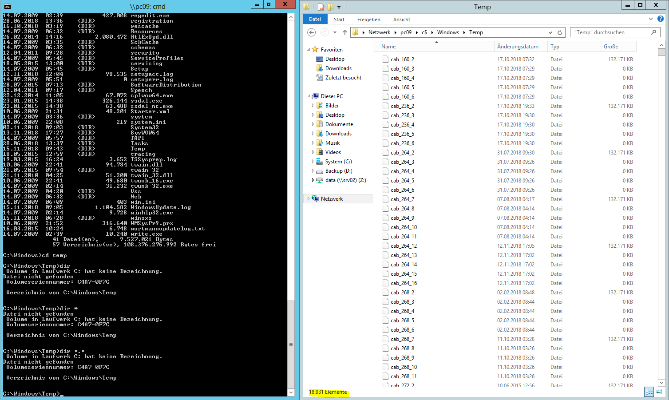Viewport: 669px width, 400px height.
Task: Collapse the Dieser PC tree node
Action: pyautogui.click(x=309, y=96)
